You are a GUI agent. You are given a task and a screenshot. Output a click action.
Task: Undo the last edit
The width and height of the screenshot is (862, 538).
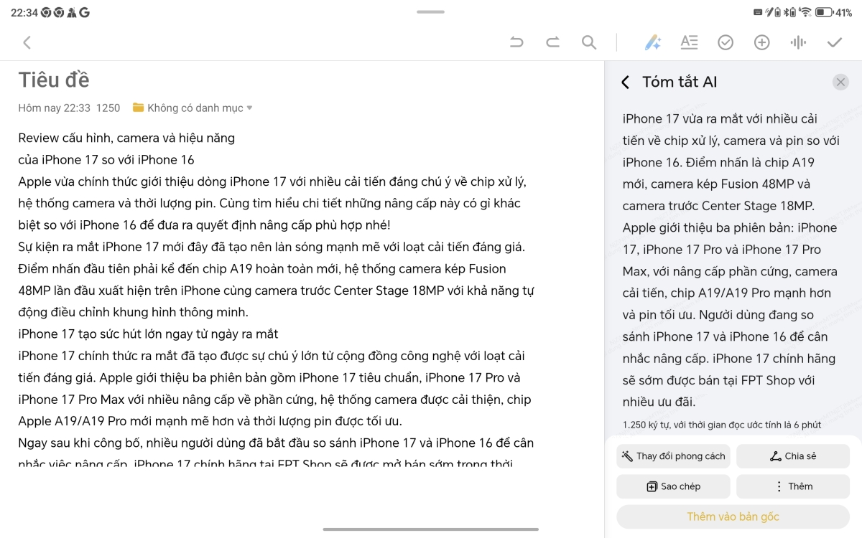point(516,42)
